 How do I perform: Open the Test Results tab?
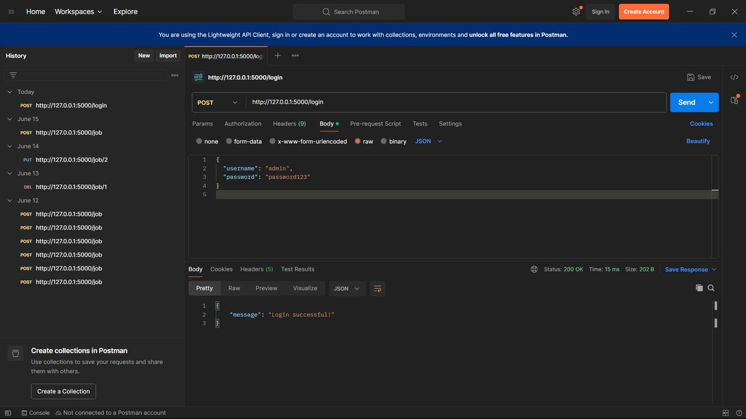(x=298, y=269)
